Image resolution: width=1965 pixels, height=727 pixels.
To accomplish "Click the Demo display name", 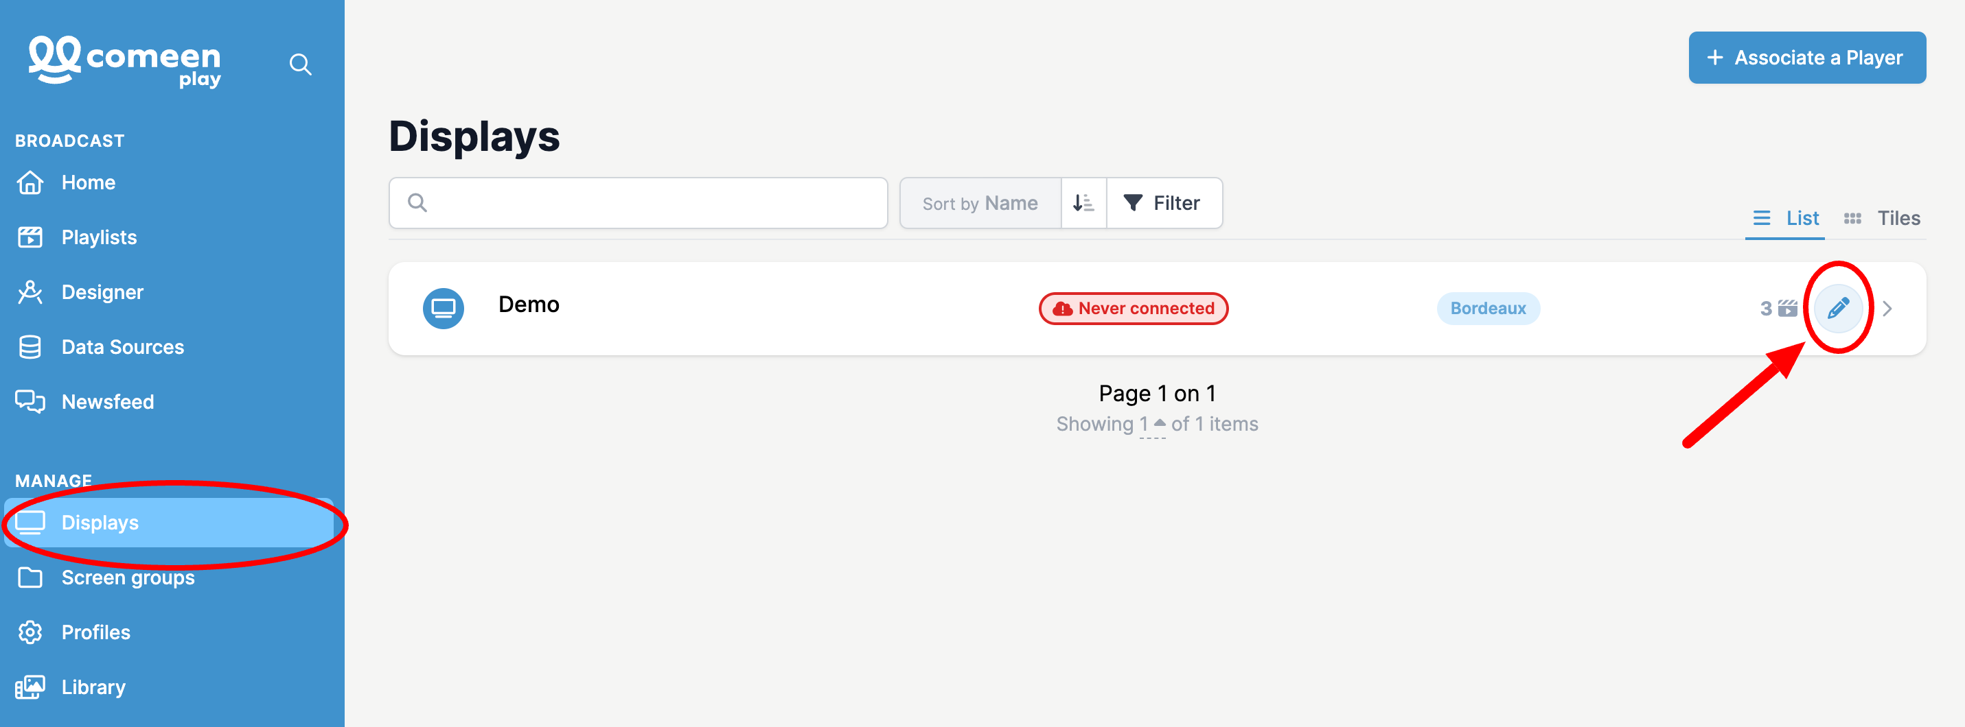I will click(529, 305).
